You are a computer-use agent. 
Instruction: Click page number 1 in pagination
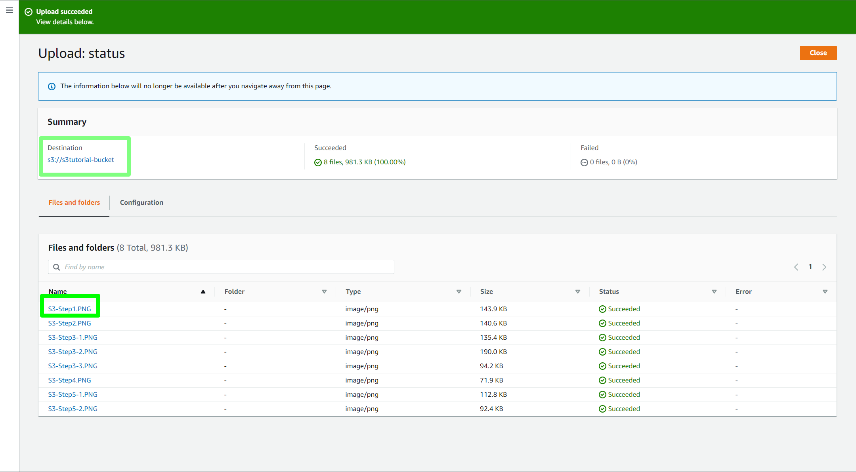click(x=810, y=267)
